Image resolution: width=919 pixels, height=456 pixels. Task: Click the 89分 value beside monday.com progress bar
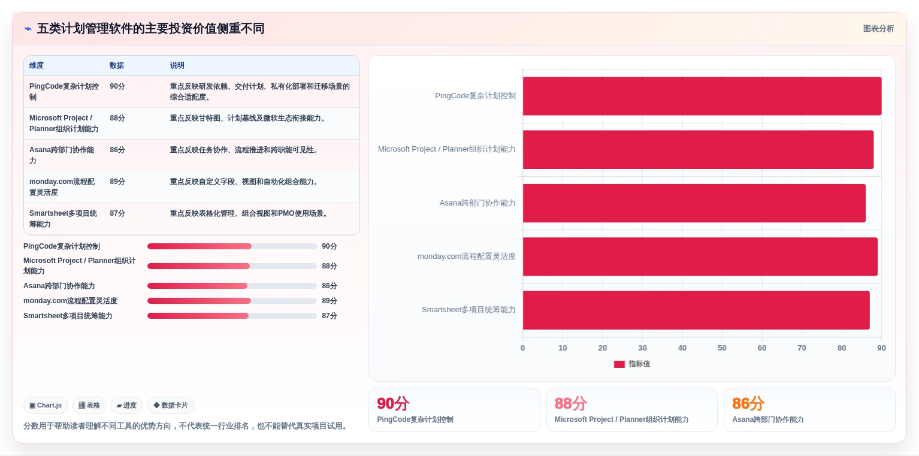[329, 301]
